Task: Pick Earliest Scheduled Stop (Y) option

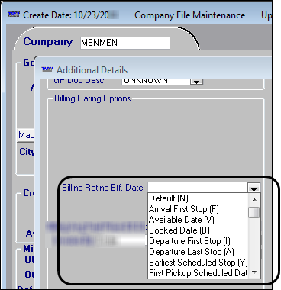Action: click(x=198, y=263)
